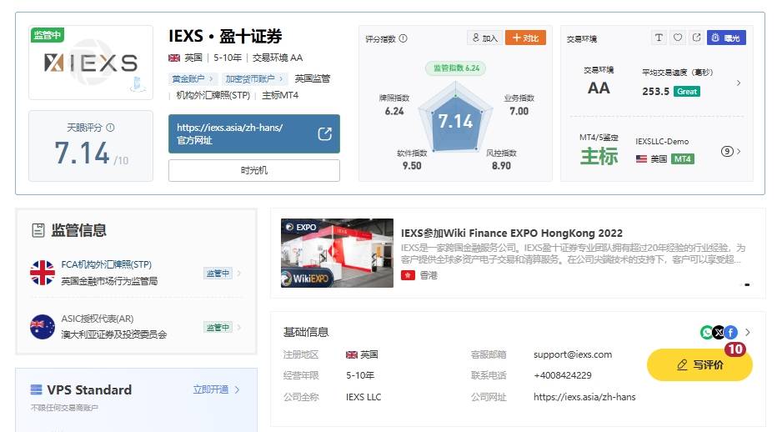Click the blue 曝光 exposure button
Image resolution: width=782 pixels, height=432 pixels.
[726, 38]
